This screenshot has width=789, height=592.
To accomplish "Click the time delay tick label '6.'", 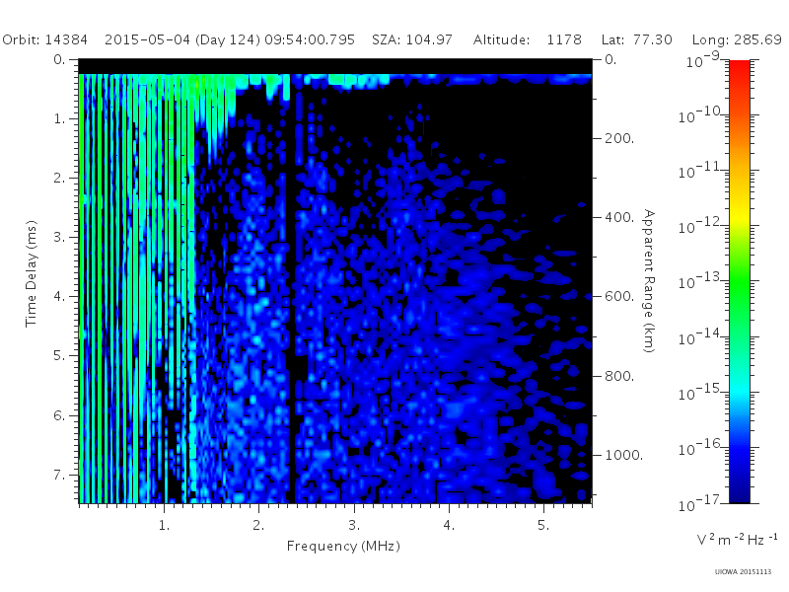I will [x=60, y=415].
